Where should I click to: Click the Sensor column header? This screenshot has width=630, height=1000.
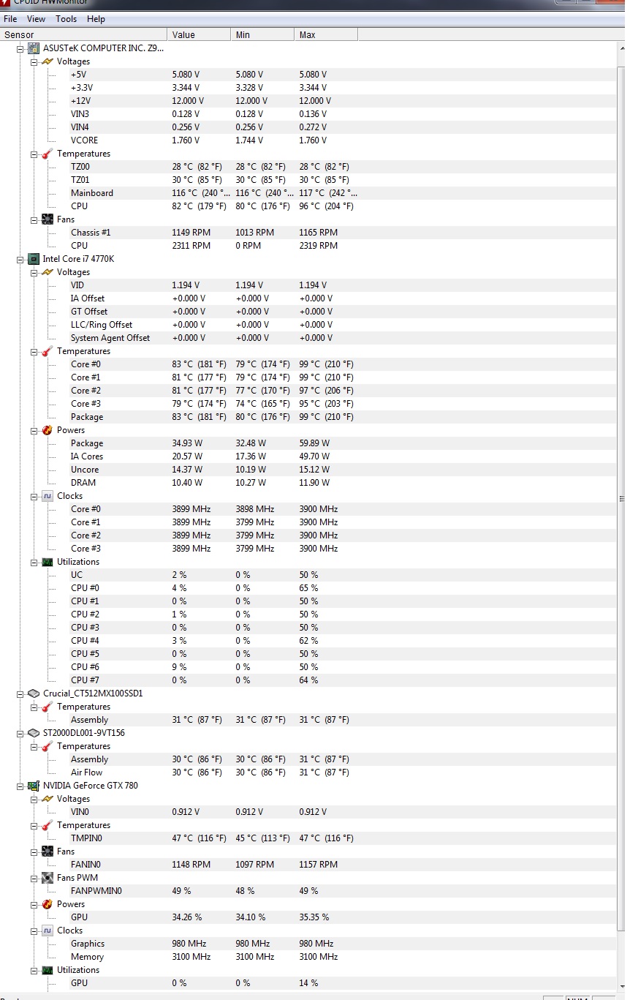[x=84, y=34]
